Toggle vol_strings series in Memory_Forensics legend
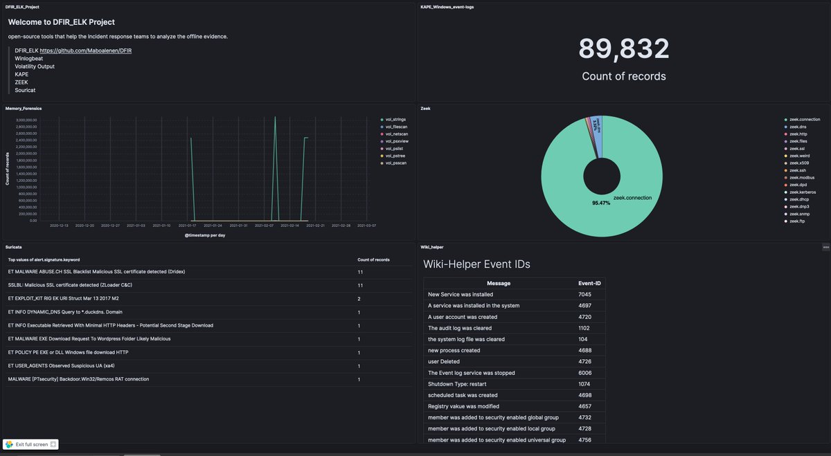The width and height of the screenshot is (831, 456). pyautogui.click(x=395, y=120)
